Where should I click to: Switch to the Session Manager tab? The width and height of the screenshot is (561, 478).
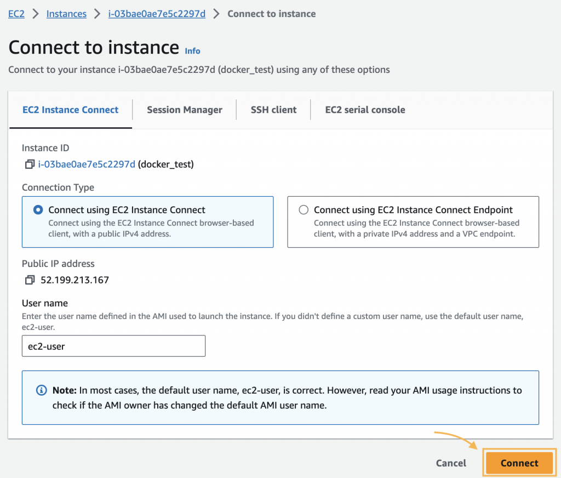pos(185,110)
